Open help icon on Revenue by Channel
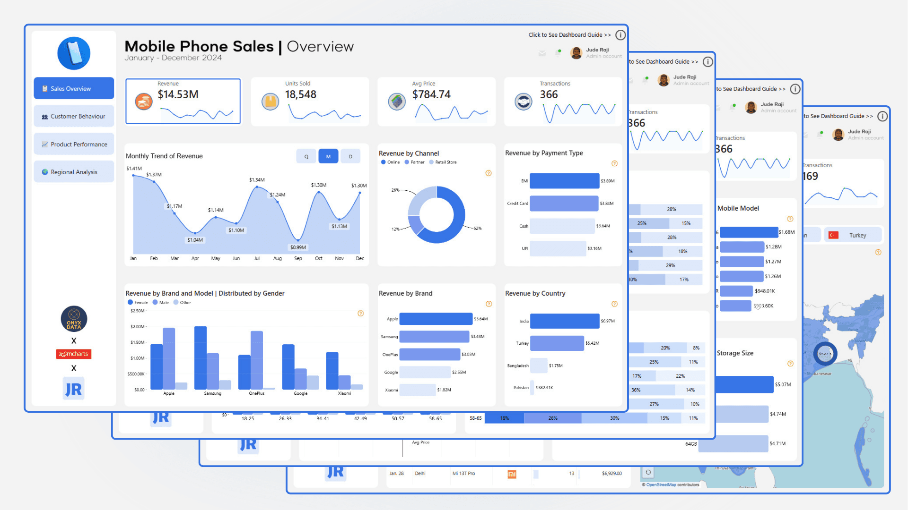The height and width of the screenshot is (510, 908). (x=489, y=173)
